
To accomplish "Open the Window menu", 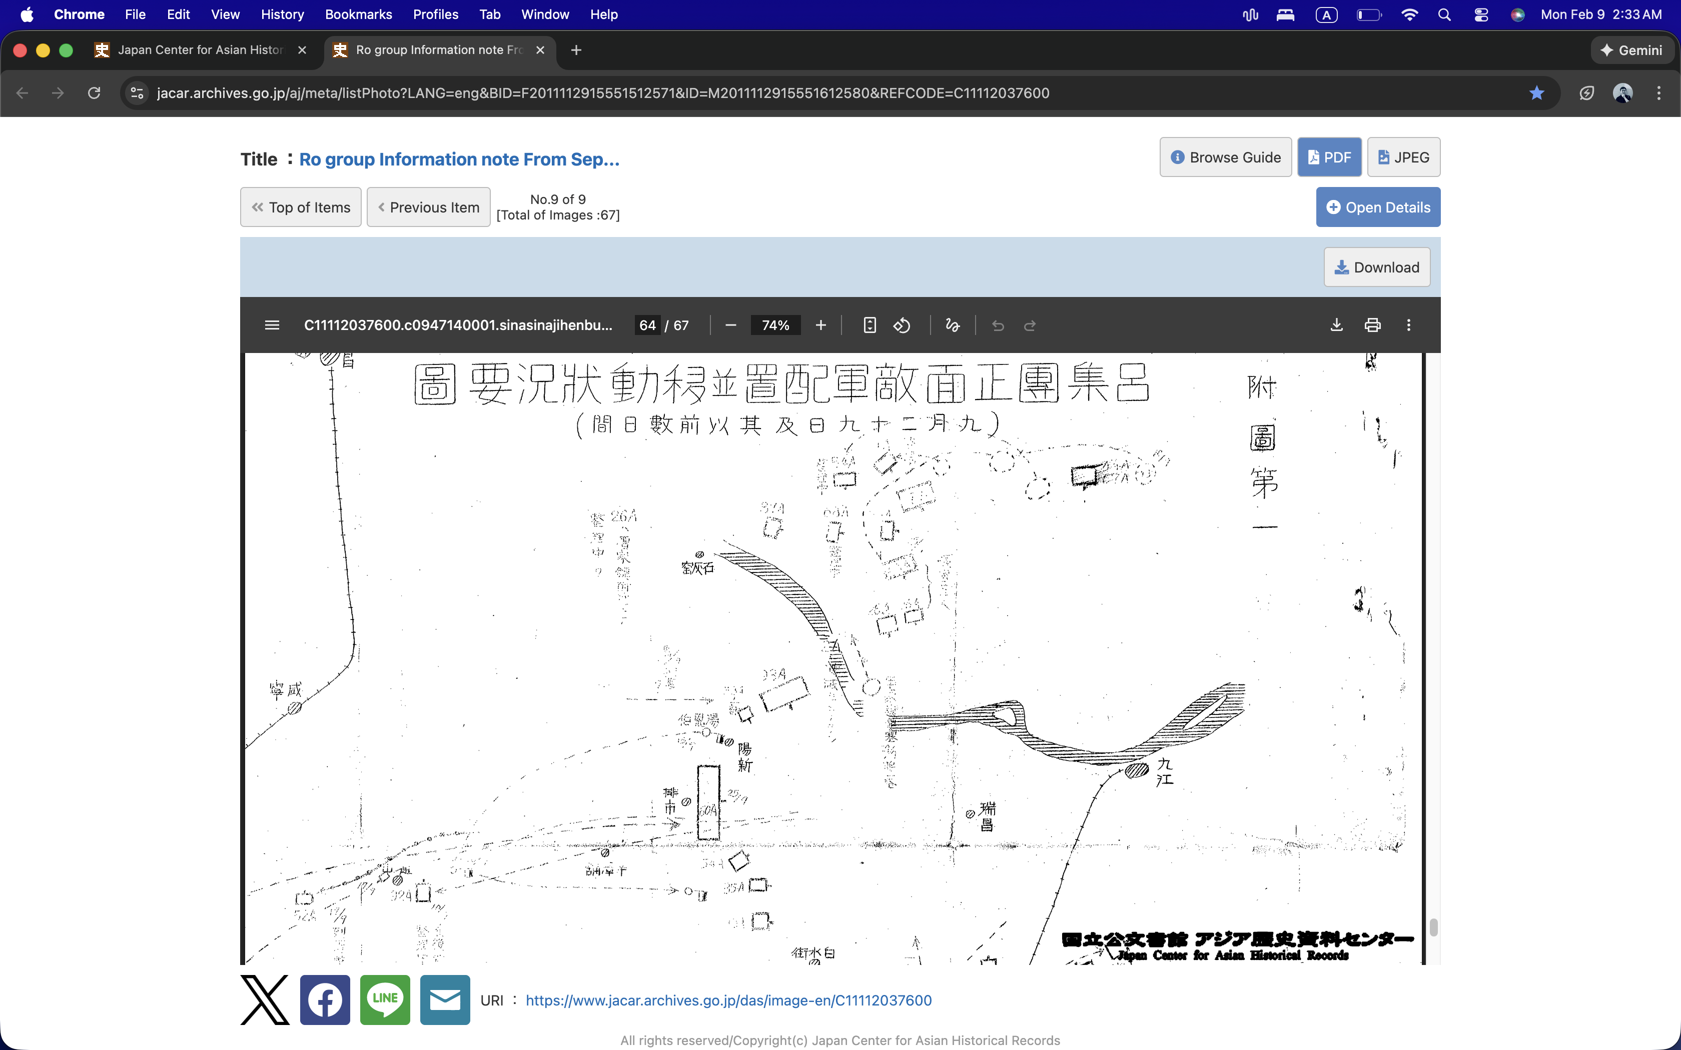I will pos(545,14).
